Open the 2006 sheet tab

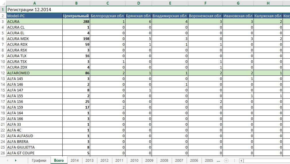click(194, 160)
